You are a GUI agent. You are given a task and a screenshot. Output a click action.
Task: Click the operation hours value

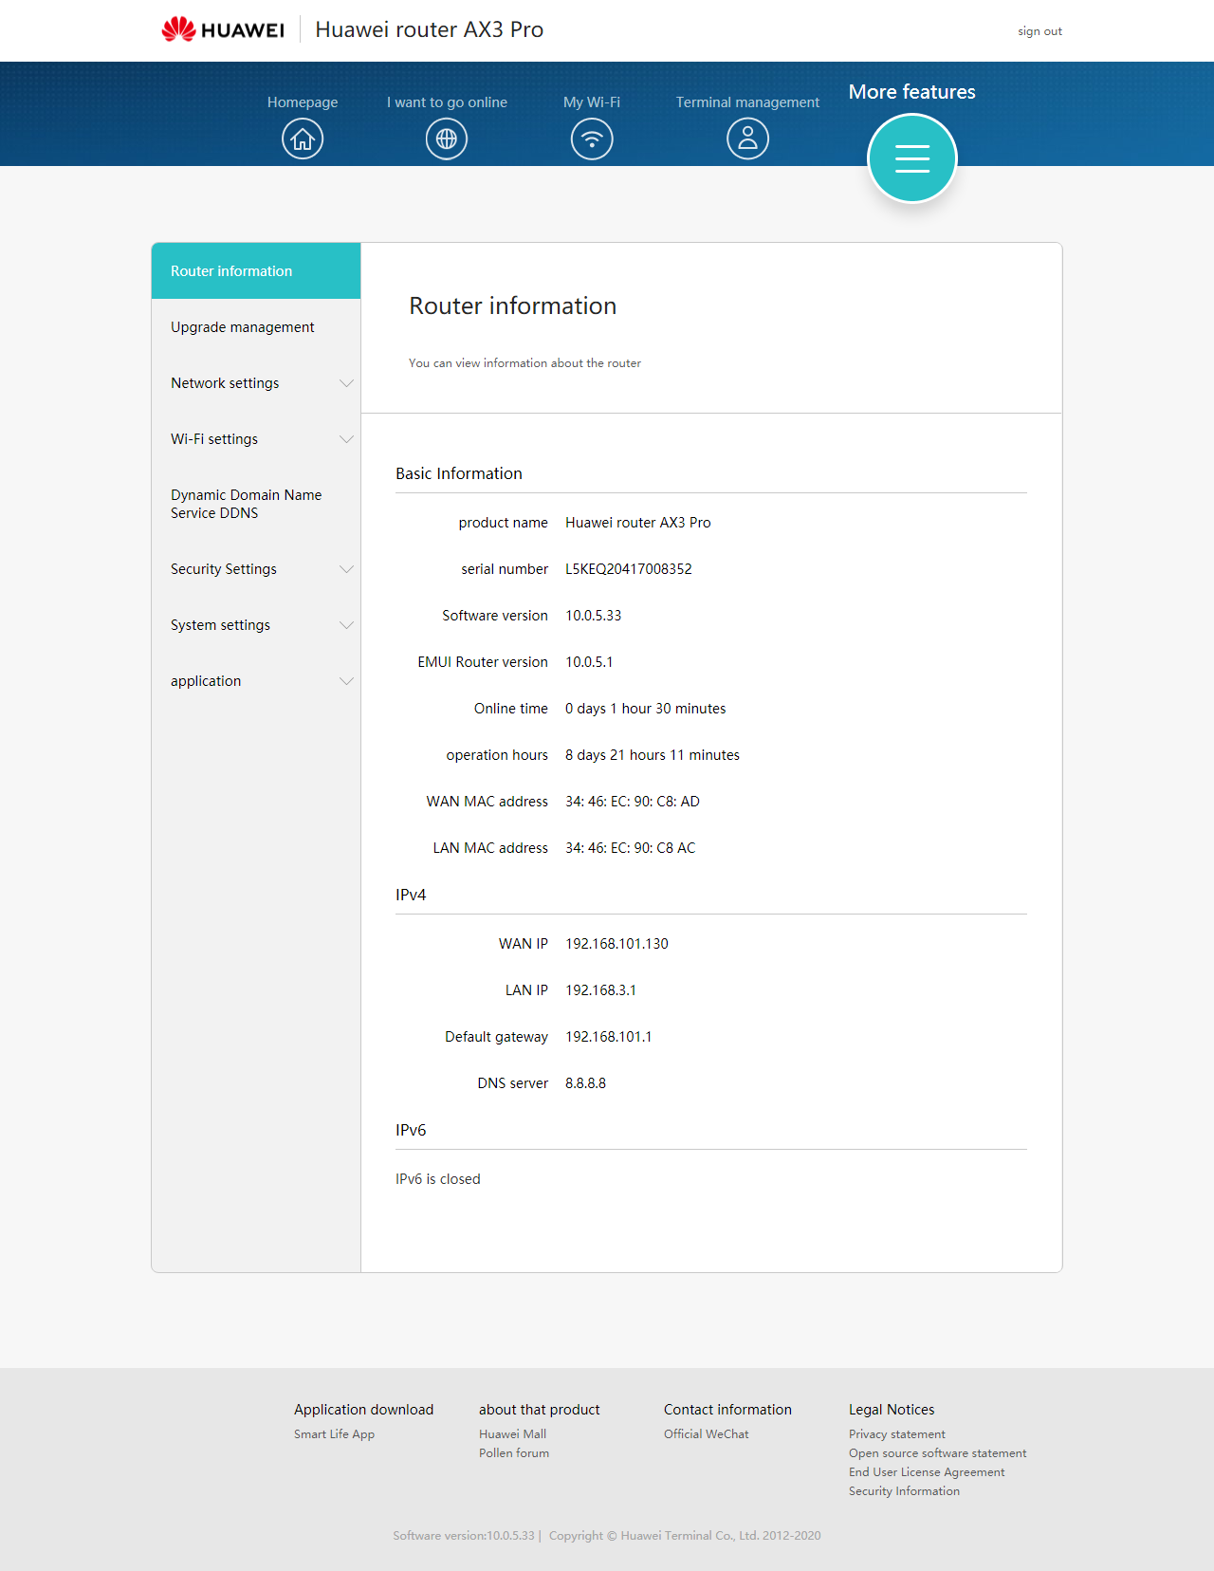pyautogui.click(x=653, y=755)
